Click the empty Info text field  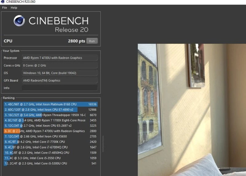point(59,88)
